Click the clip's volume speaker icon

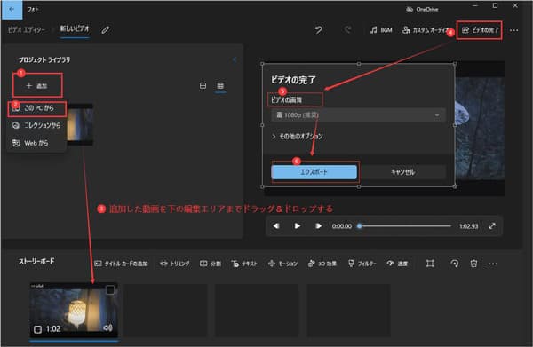click(107, 327)
